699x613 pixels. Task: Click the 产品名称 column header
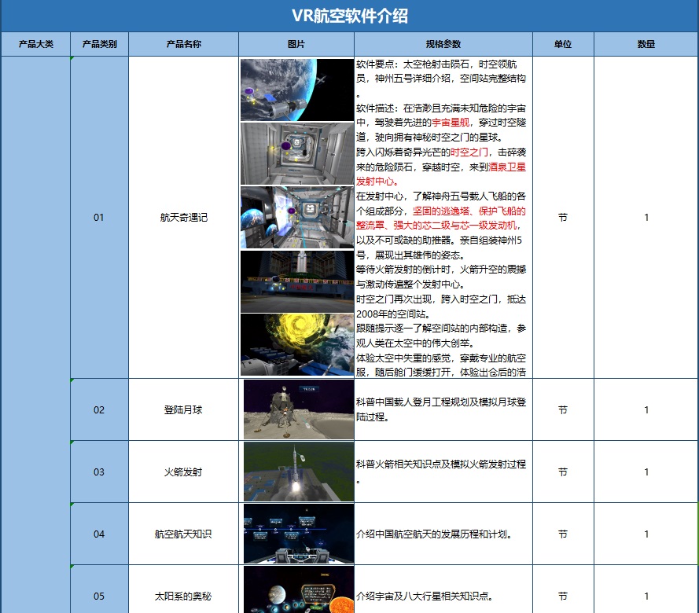(x=184, y=44)
